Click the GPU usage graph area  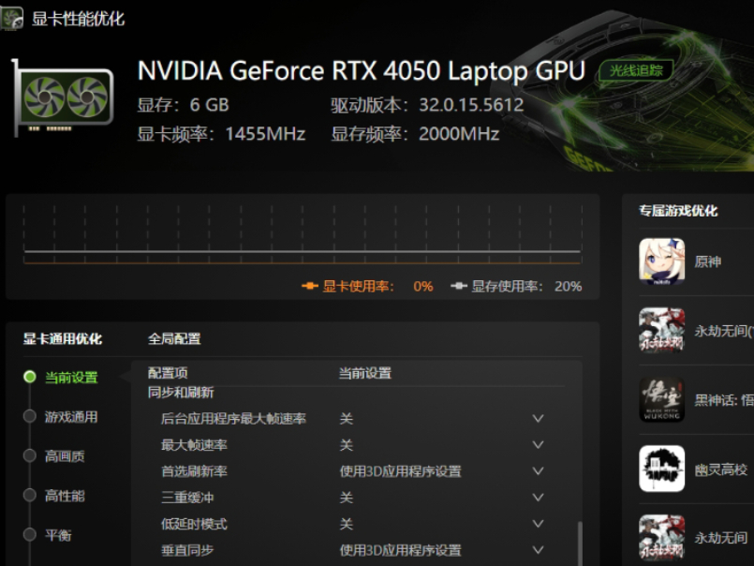pyautogui.click(x=303, y=234)
